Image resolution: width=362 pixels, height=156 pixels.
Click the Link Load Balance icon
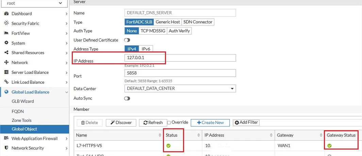pyautogui.click(x=6, y=82)
